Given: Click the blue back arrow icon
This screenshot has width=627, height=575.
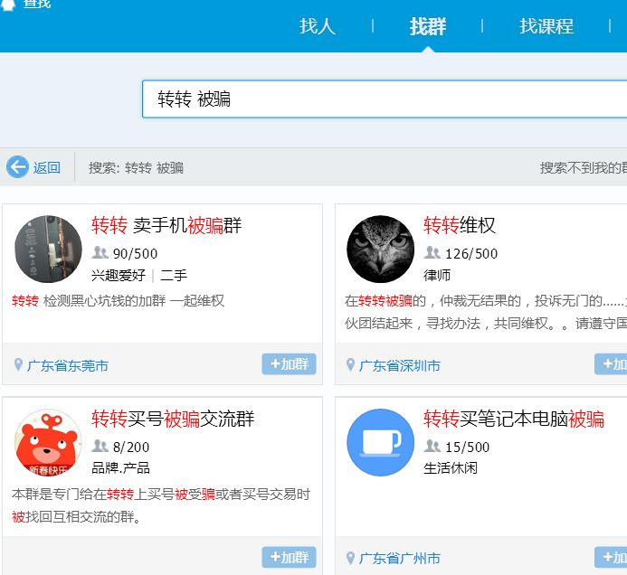Looking at the screenshot, I should point(17,166).
